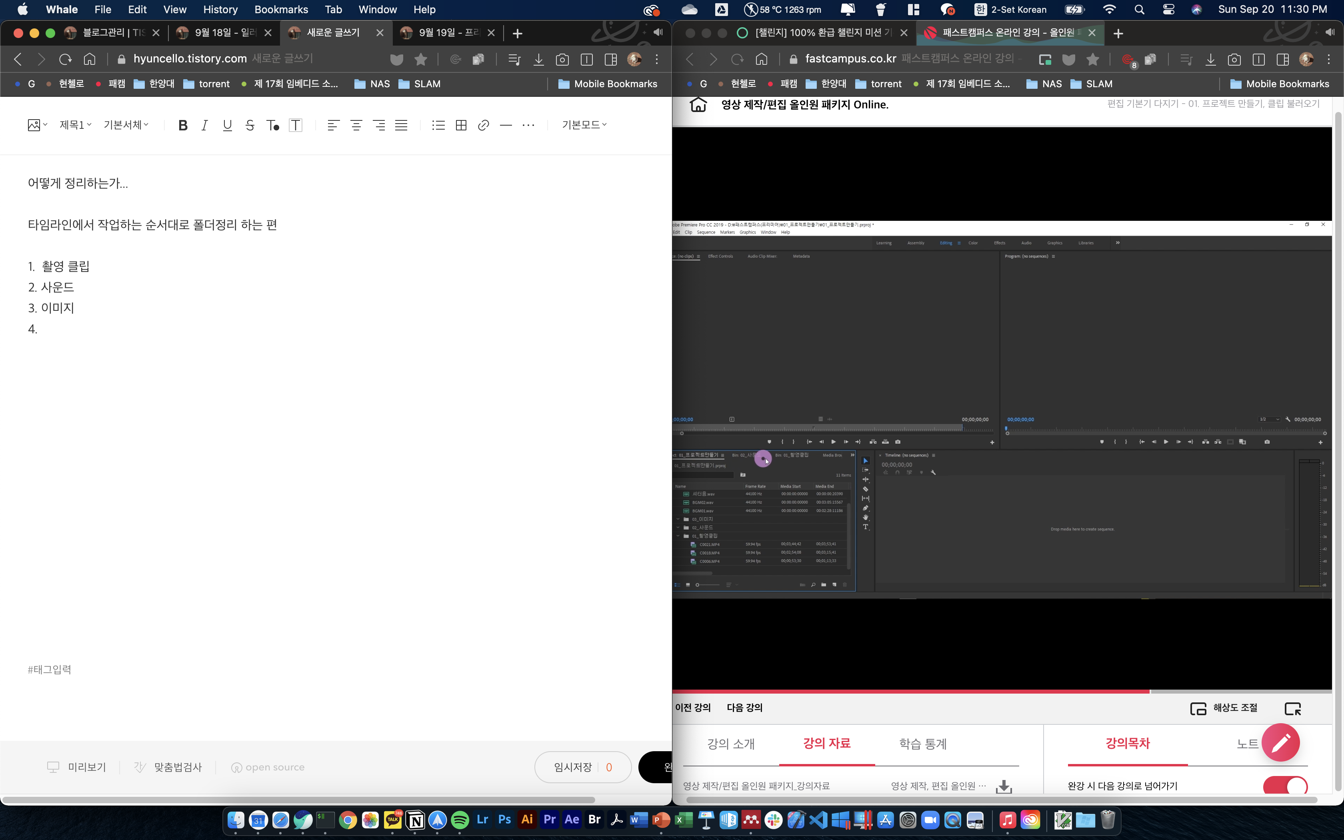Download the lecture materials file
Screen dimensions: 1344x840
point(1004,786)
